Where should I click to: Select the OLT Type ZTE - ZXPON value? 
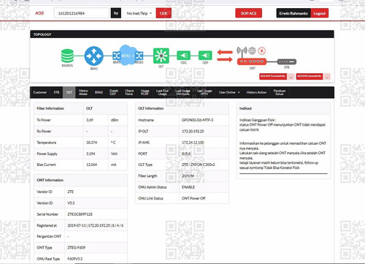[199, 165]
